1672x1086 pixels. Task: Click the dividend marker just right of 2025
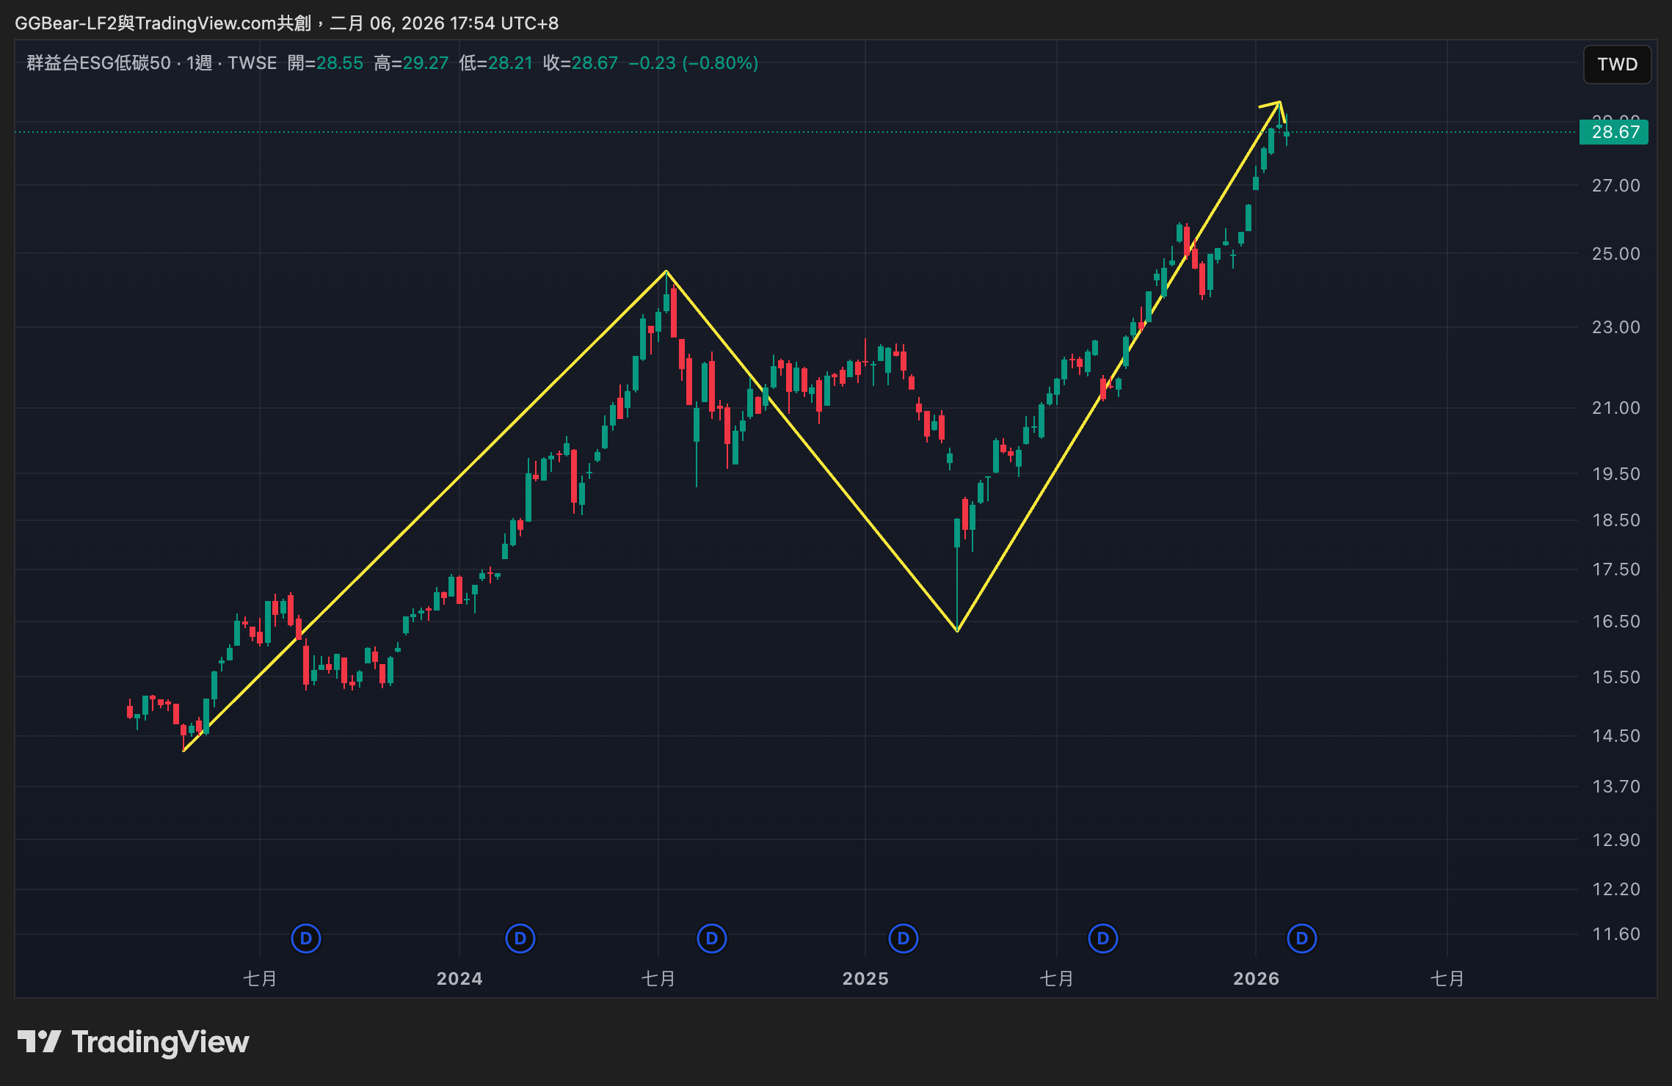pyautogui.click(x=904, y=938)
